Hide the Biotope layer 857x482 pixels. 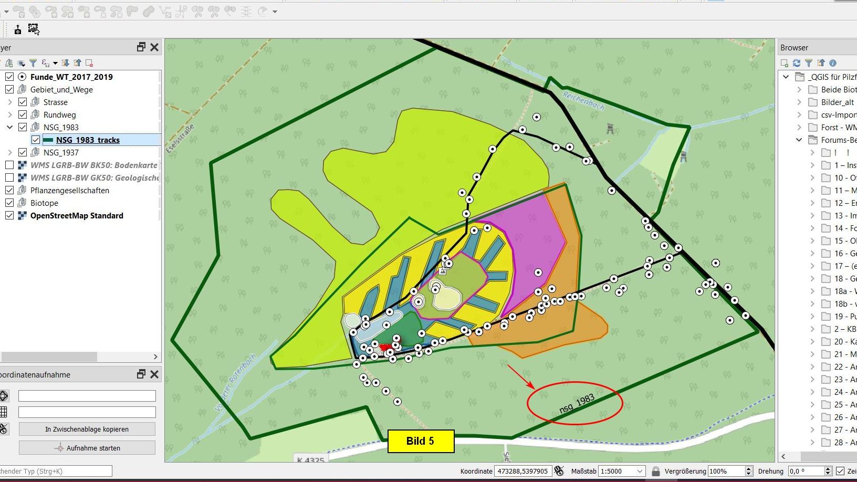tap(9, 203)
